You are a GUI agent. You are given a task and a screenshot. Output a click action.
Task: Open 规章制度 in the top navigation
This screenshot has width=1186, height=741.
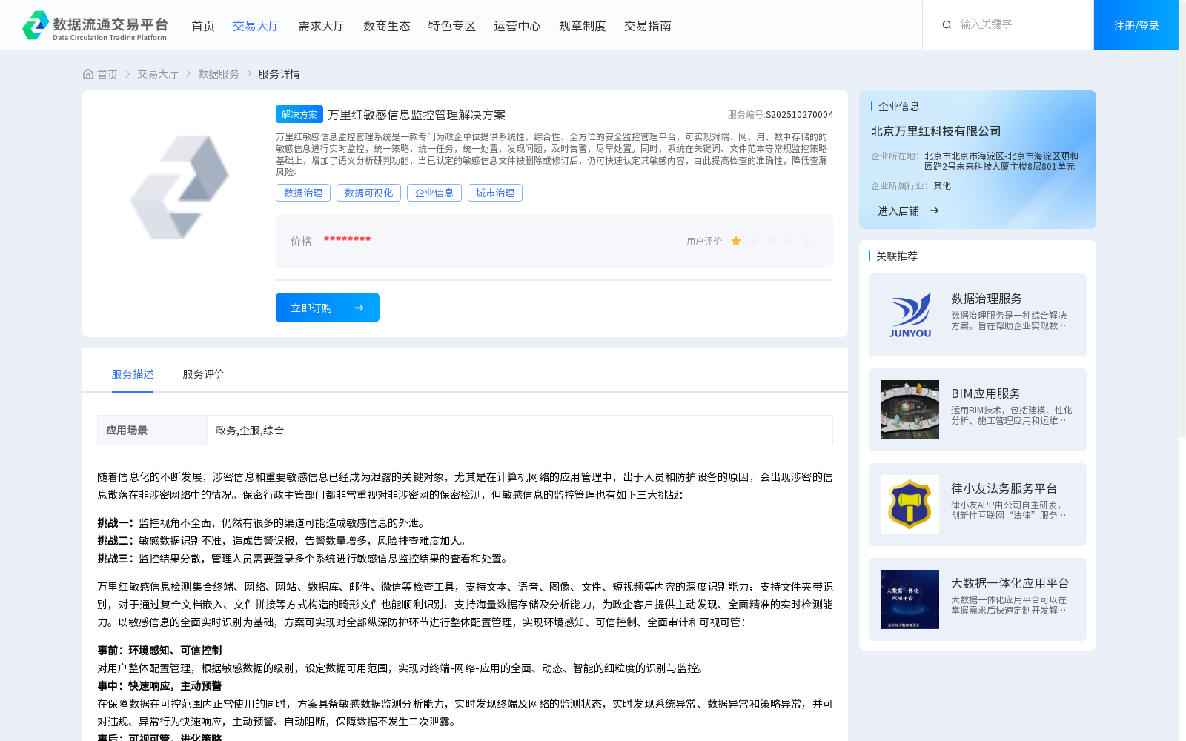click(583, 26)
